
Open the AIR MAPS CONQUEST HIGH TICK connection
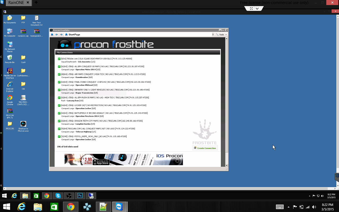(x=103, y=74)
